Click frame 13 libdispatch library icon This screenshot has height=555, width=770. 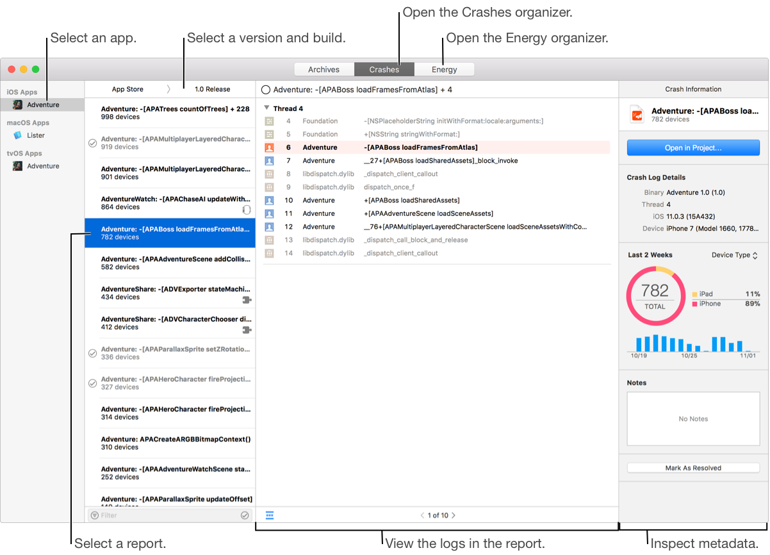coord(270,240)
